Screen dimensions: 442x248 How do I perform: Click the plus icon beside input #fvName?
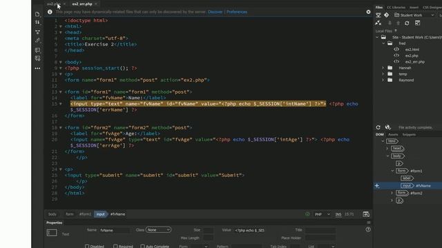tap(377, 185)
